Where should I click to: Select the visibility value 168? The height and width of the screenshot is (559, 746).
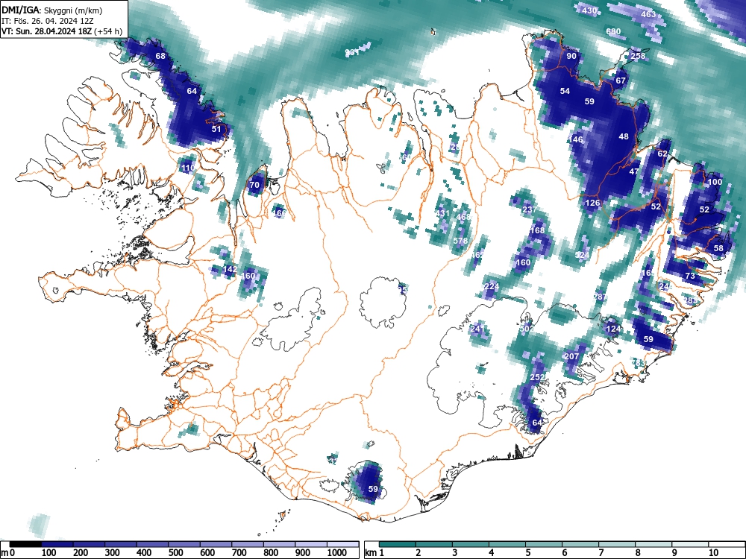click(x=537, y=230)
